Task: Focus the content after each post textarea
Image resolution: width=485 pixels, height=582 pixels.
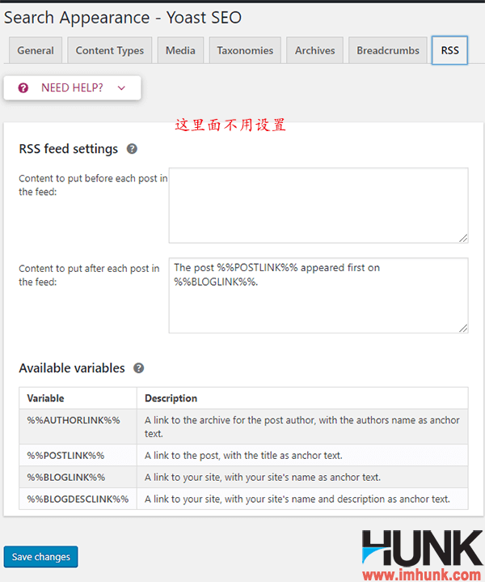Action: [318, 295]
